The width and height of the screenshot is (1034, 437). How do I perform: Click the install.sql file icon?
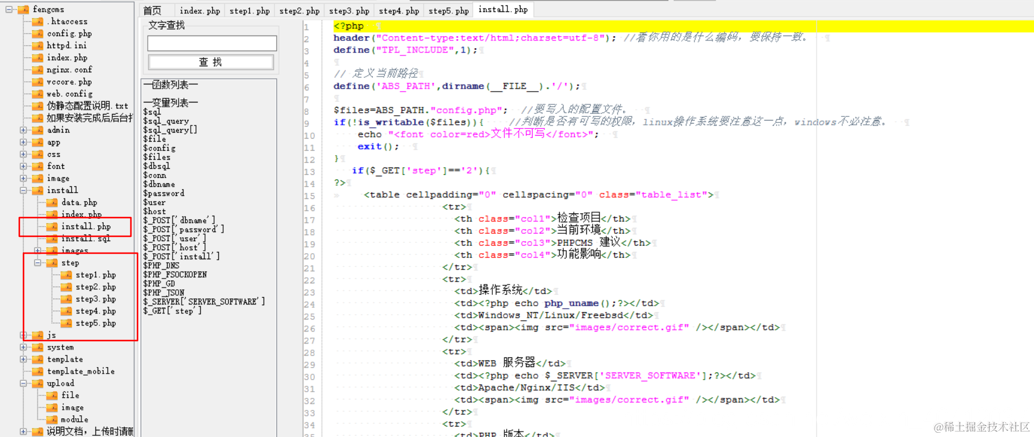(x=52, y=239)
